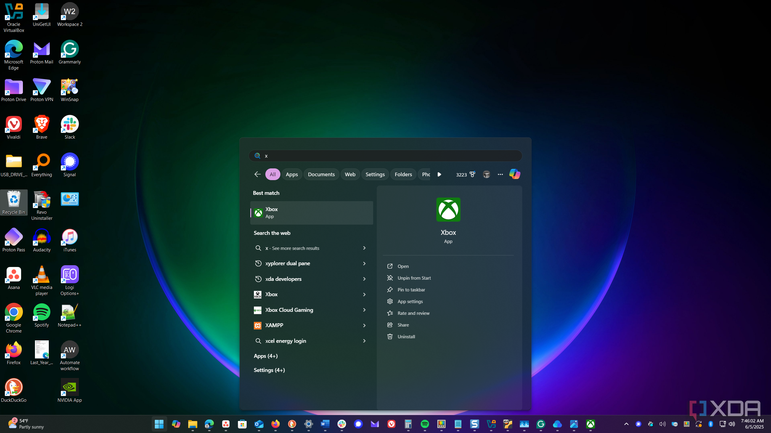The width and height of the screenshot is (771, 433).
Task: Click the large Xbox logo in details pane
Action: [x=448, y=210]
